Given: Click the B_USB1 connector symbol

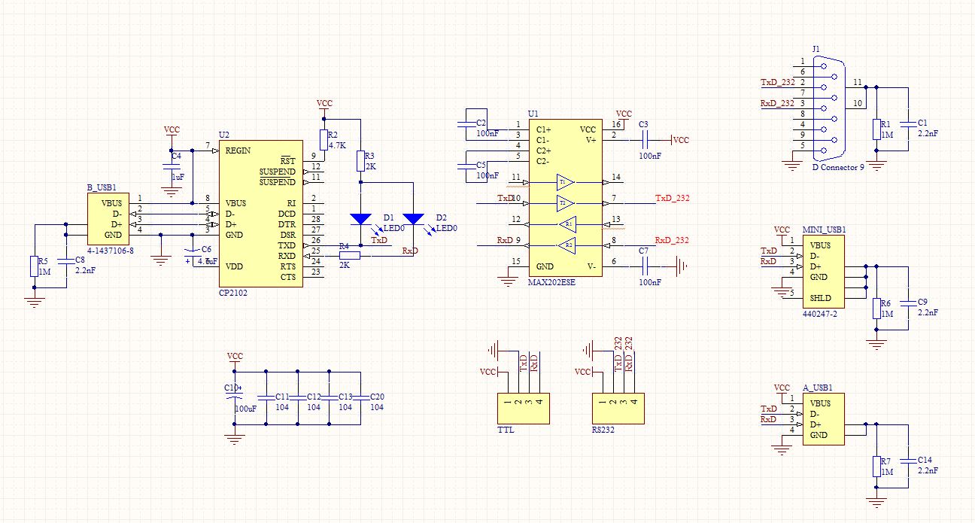Looking at the screenshot, I should pos(108,219).
